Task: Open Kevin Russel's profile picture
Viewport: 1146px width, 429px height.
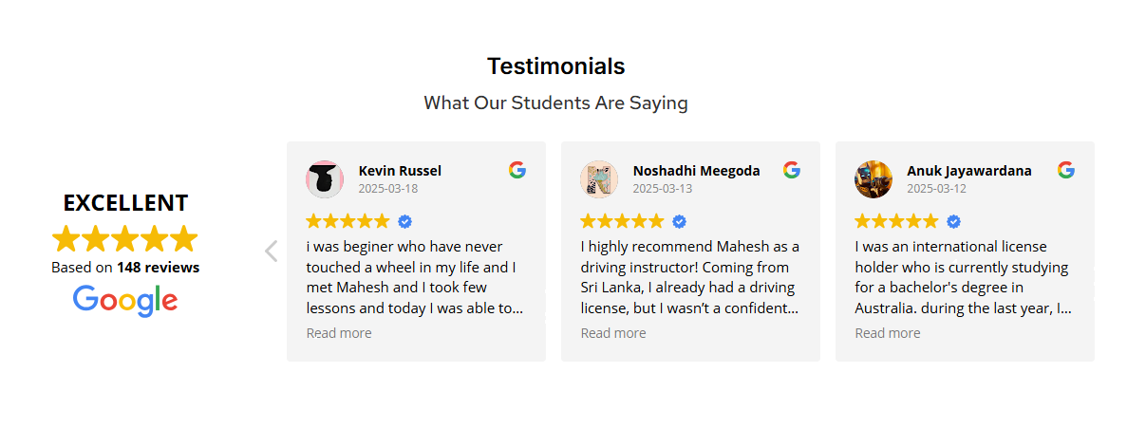Action: [325, 179]
